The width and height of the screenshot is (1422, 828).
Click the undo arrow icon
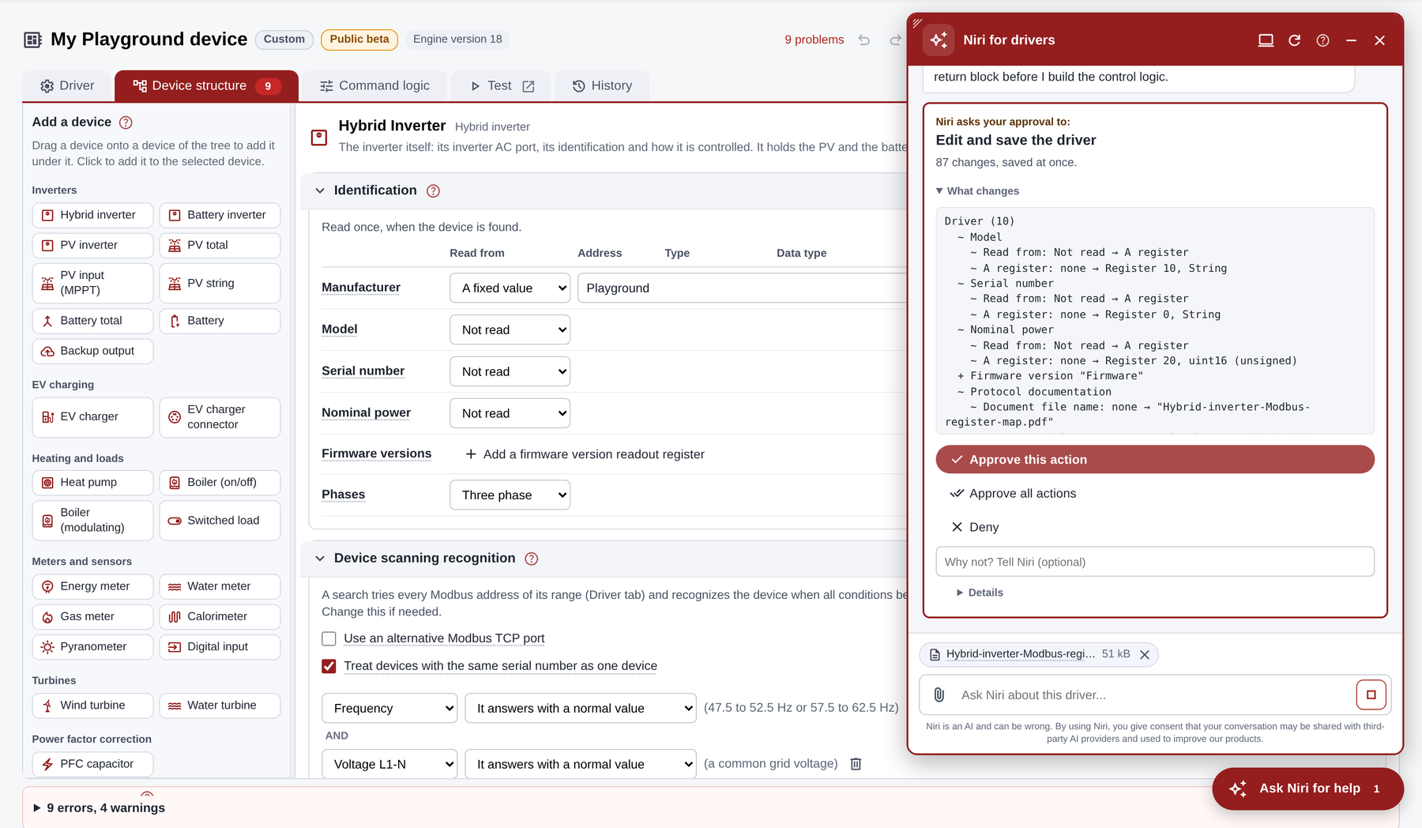pos(864,40)
